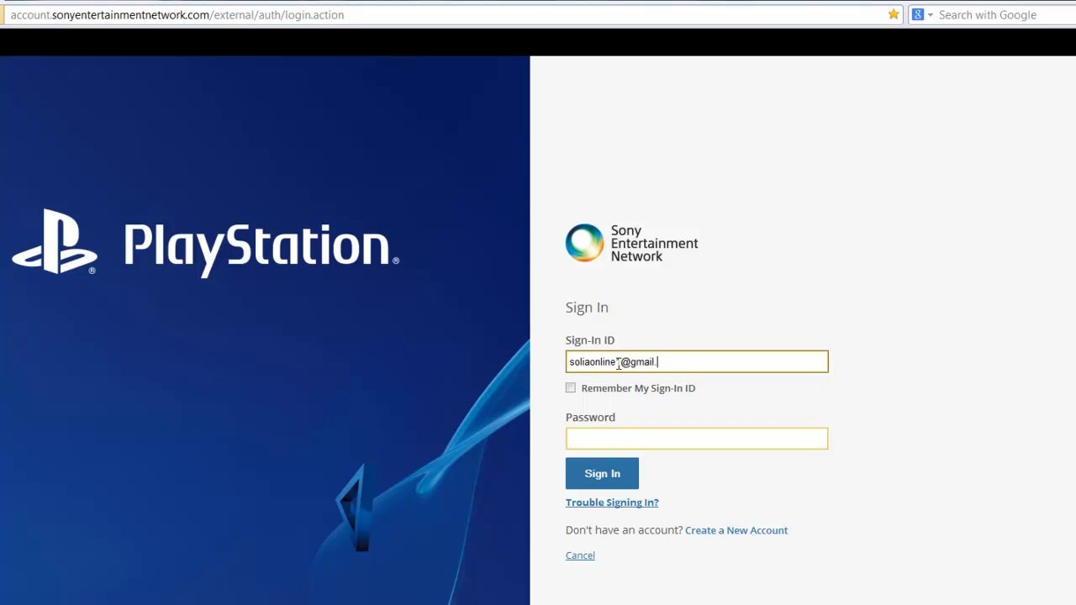Click the 'Don't have an account?' text
The image size is (1076, 605).
tap(624, 530)
